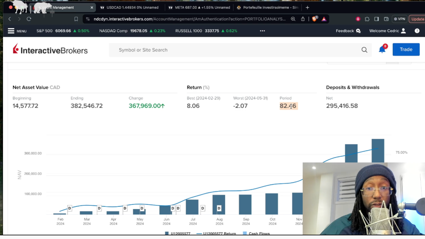Reload the Interactive Brokers page
Viewport: 425px width, 239px height.
pos(29,19)
